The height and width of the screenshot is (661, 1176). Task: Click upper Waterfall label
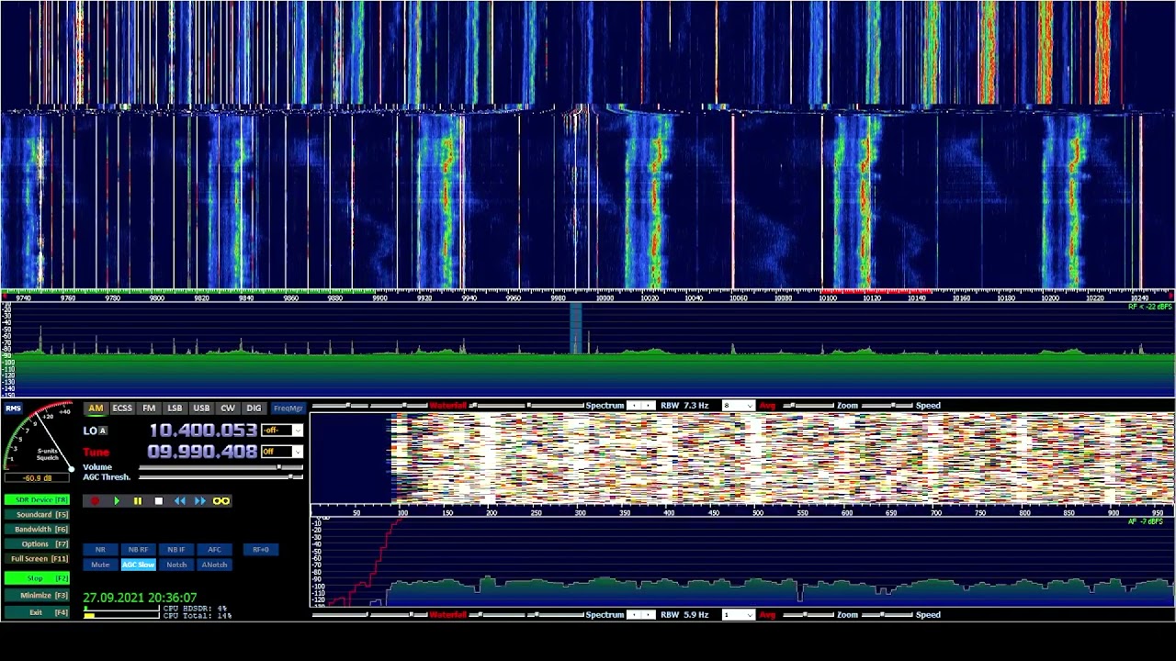[x=447, y=406]
